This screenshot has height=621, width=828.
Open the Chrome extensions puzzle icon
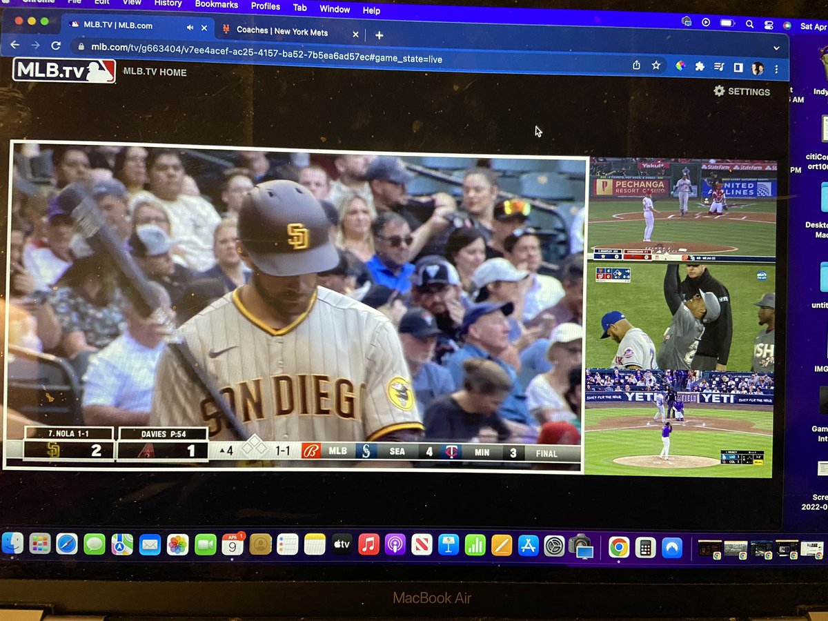coord(700,66)
